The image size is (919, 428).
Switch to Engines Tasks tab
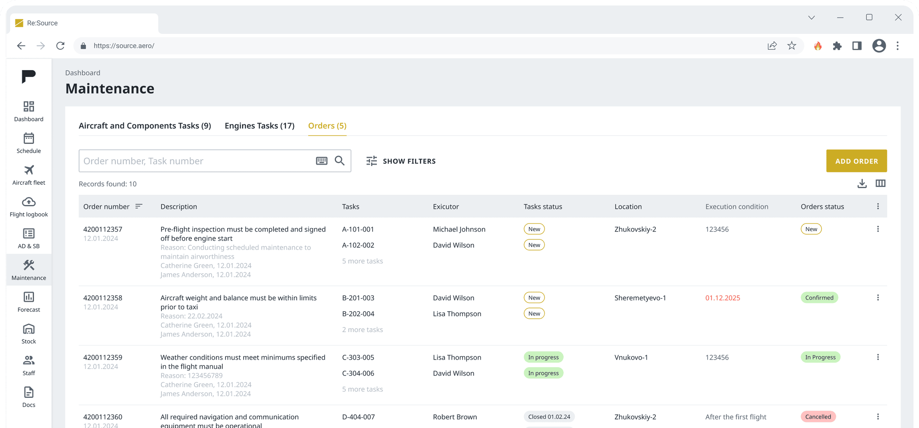tap(259, 125)
